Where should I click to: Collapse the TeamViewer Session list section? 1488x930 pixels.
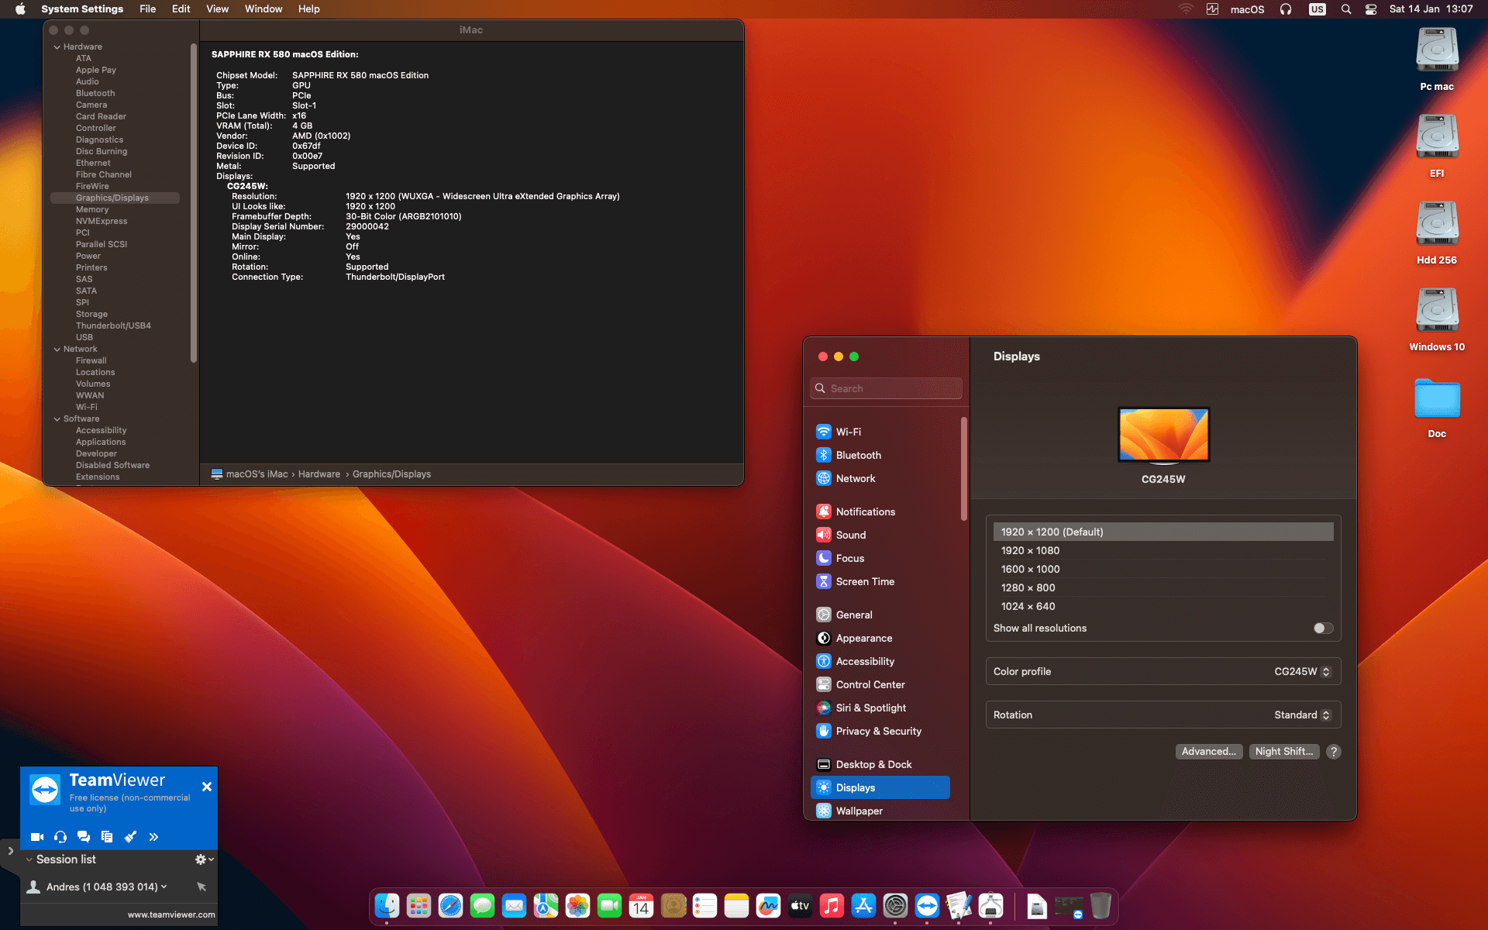click(x=29, y=859)
